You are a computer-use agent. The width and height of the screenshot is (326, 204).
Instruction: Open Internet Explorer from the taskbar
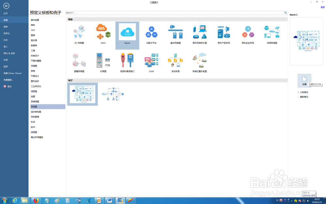[x=15, y=201]
